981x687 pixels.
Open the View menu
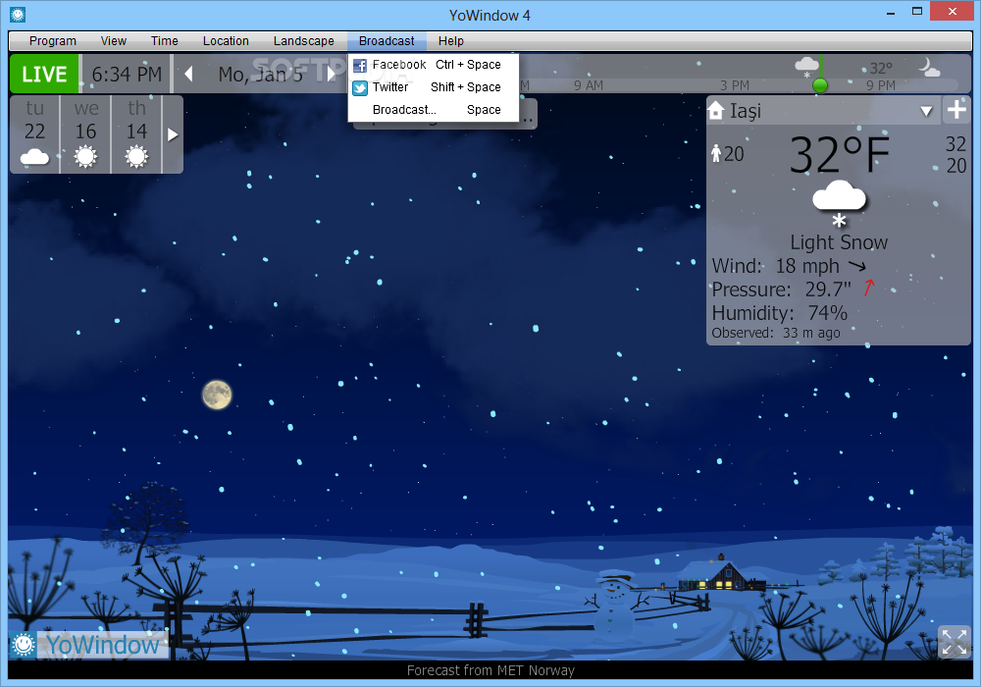click(113, 40)
